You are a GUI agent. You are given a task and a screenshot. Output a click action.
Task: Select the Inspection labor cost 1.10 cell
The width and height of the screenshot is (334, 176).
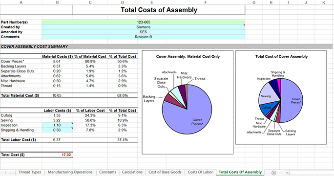coord(57,125)
